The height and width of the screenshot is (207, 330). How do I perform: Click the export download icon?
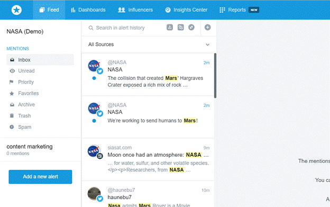(170, 28)
